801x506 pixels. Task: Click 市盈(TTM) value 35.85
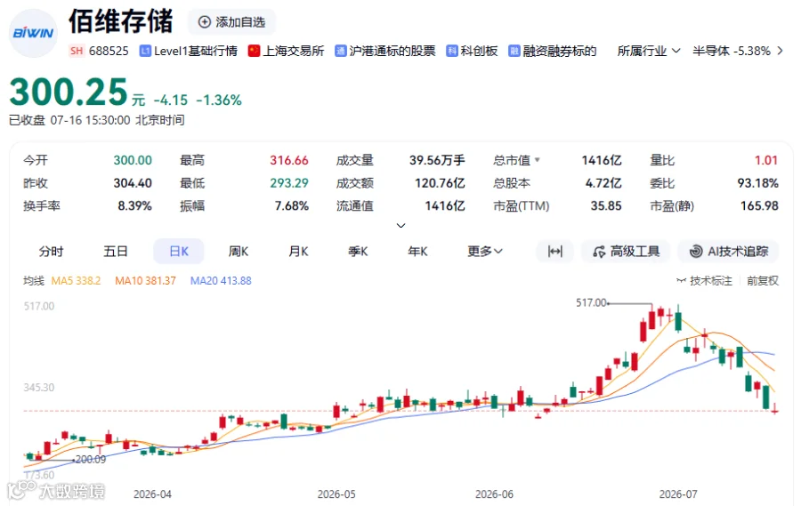606,205
